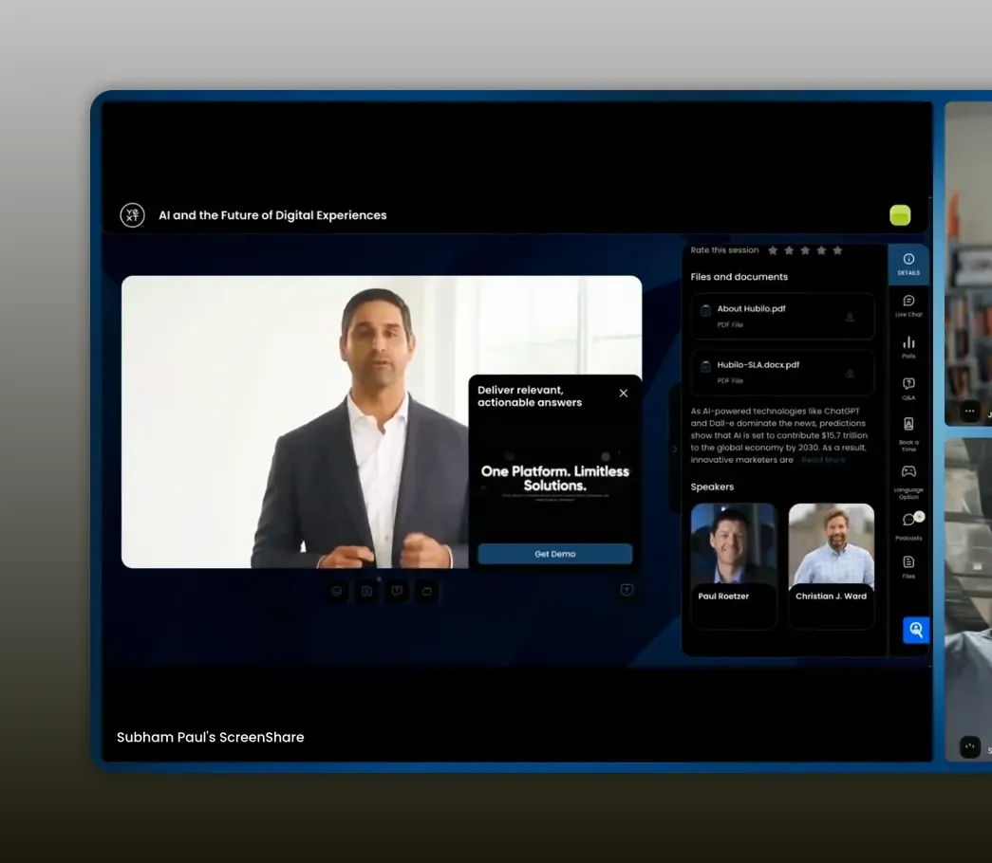Select speaker Paul Roetzer's thumbnail
Screen dimensions: 992x863
click(733, 545)
